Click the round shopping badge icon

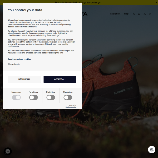(x=152, y=150)
